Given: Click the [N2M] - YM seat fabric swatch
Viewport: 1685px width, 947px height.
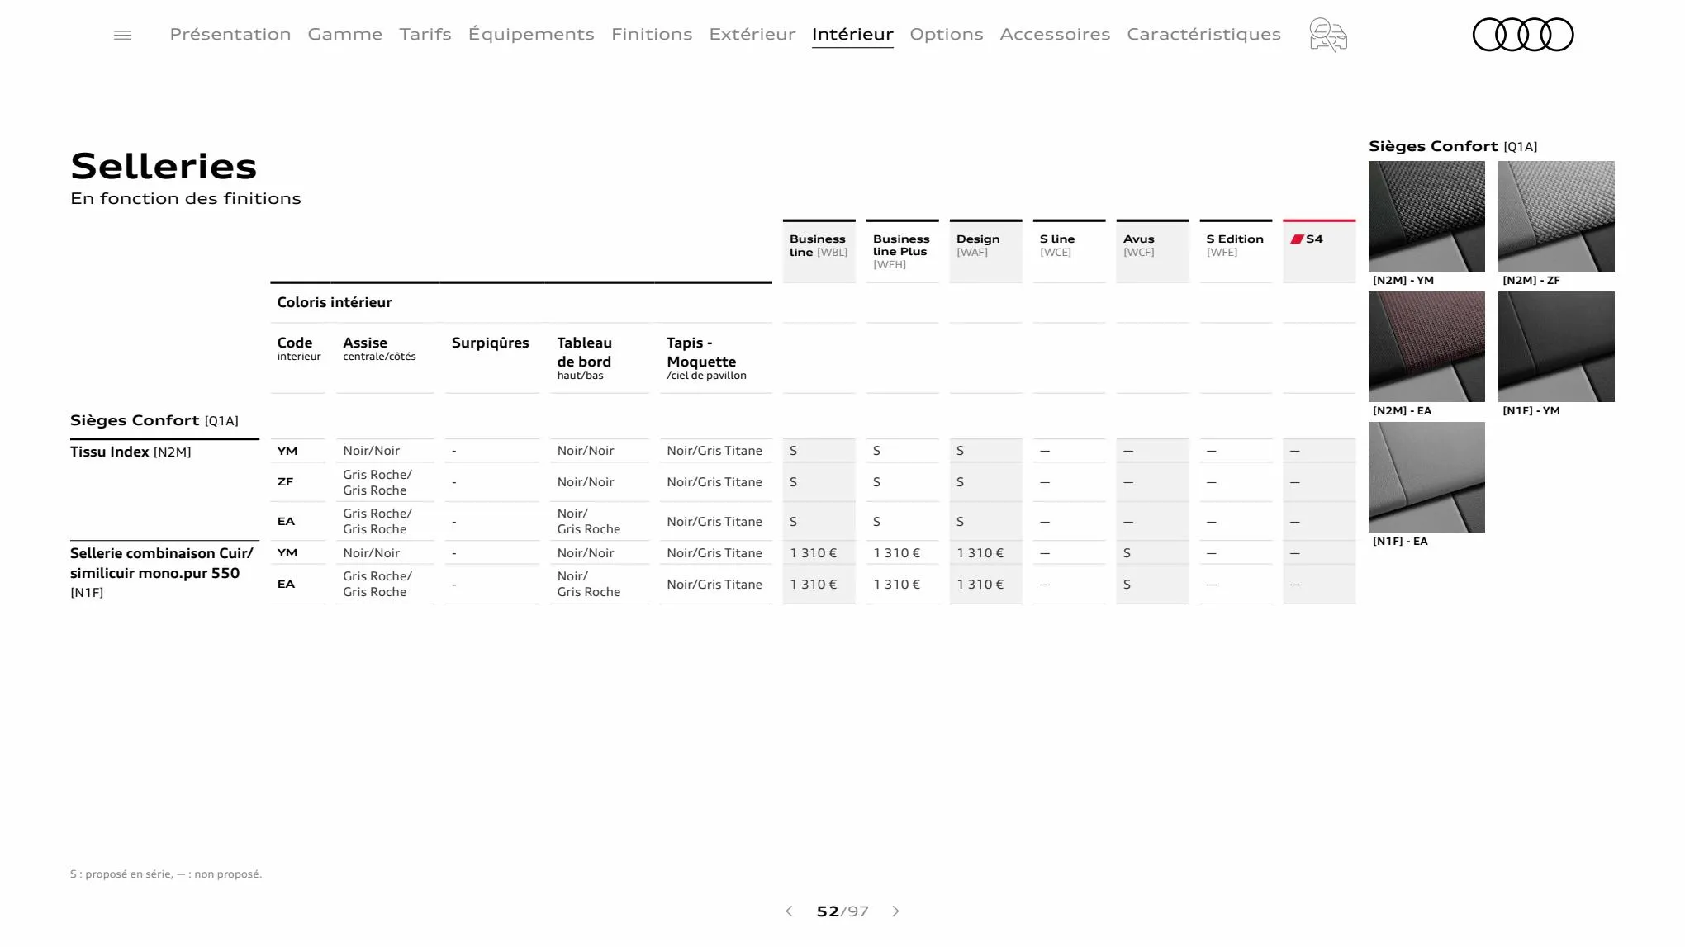Looking at the screenshot, I should [1426, 216].
